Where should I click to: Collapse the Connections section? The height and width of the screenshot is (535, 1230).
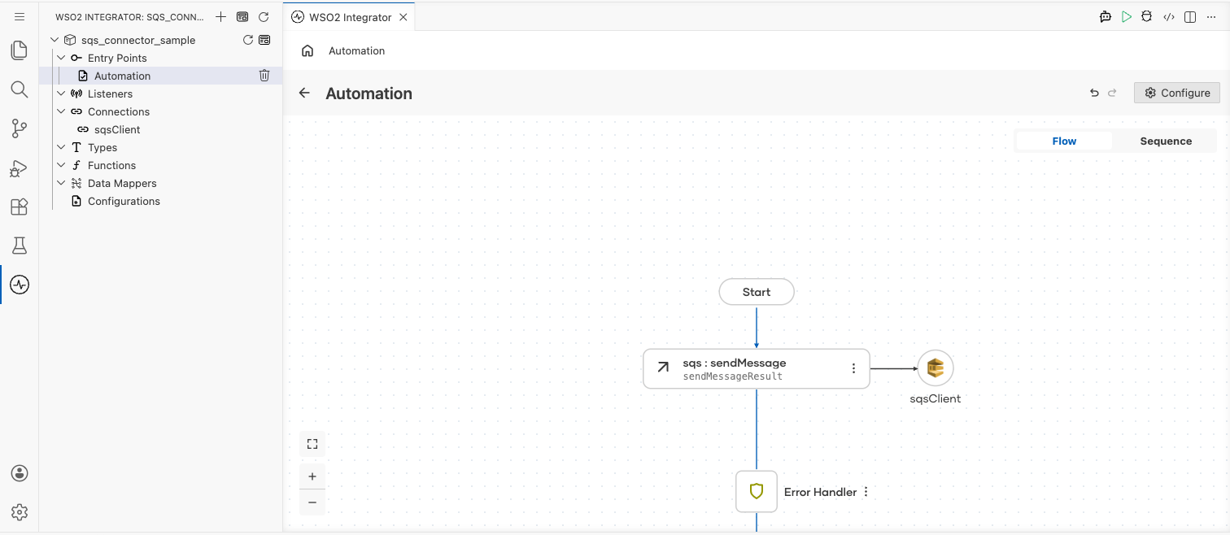(x=61, y=111)
